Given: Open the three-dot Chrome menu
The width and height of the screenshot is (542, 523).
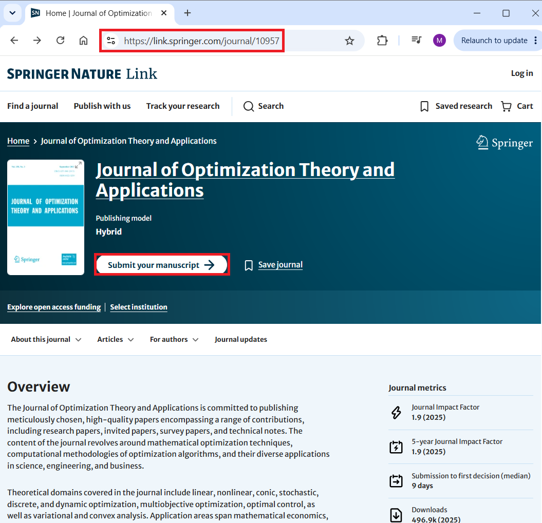Looking at the screenshot, I should point(535,41).
